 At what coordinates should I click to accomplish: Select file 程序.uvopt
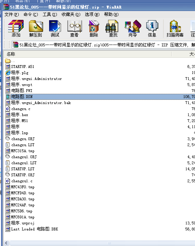coord(22,85)
